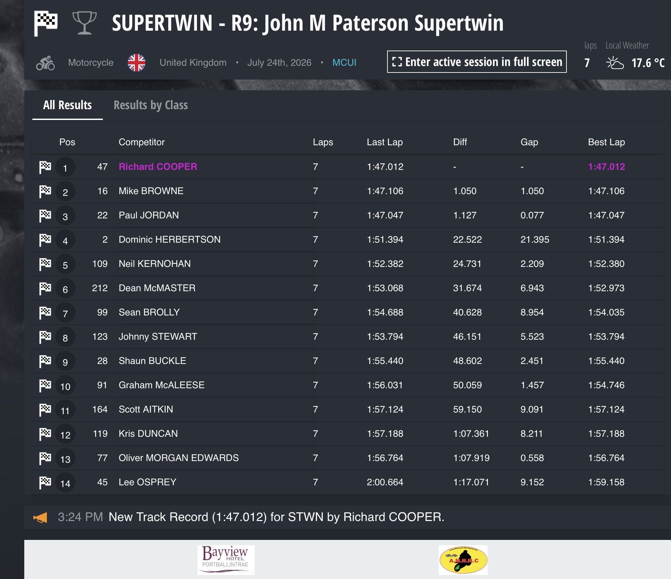Click the finish flag in Shaun BUCKLE's row
The image size is (671, 579).
45,361
